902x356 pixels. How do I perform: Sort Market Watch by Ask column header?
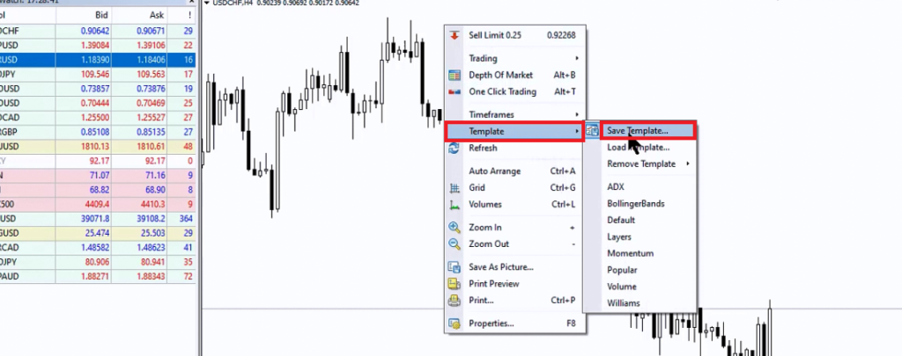coord(139,14)
